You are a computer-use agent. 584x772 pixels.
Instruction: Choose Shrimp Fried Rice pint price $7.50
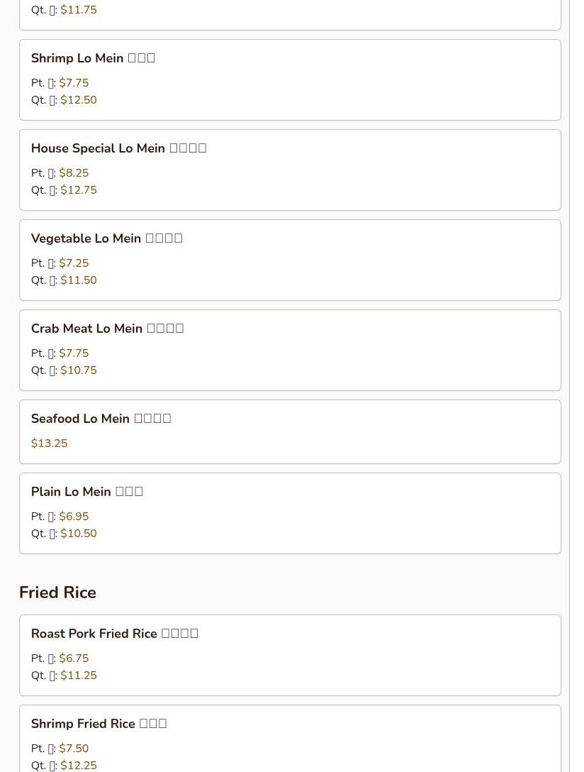74,749
